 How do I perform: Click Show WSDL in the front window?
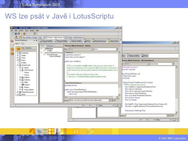pos(76,41)
